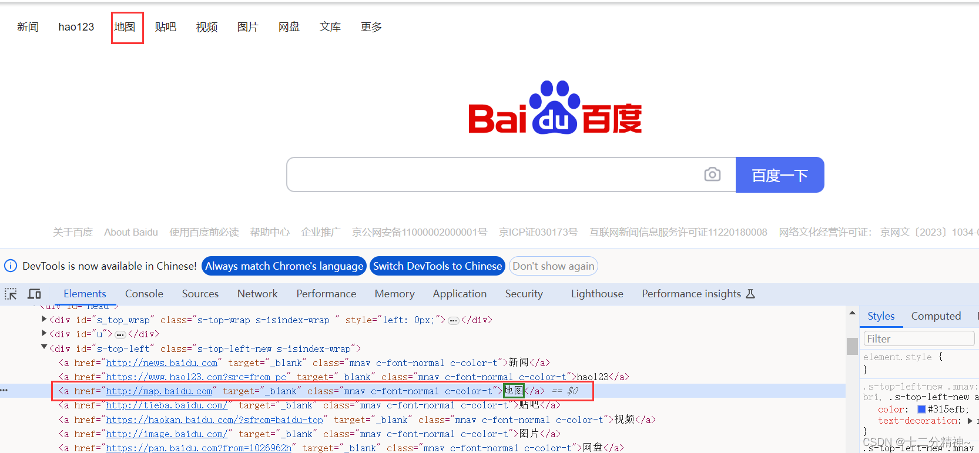Click the element.style rule text

pos(897,357)
